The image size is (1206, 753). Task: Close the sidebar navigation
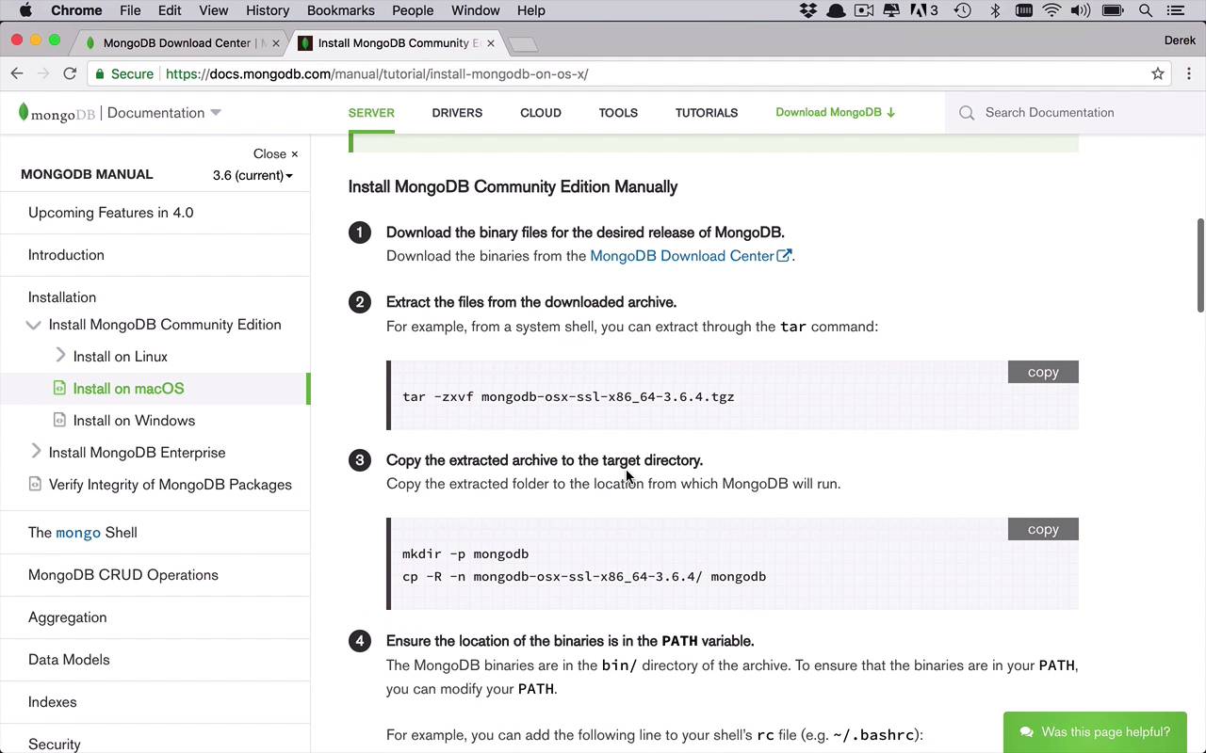[x=275, y=153]
